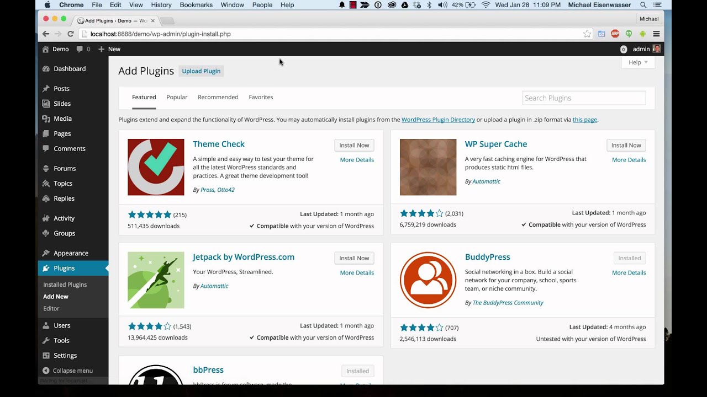The height and width of the screenshot is (397, 707).
Task: Expand the Help panel
Action: 638,62
